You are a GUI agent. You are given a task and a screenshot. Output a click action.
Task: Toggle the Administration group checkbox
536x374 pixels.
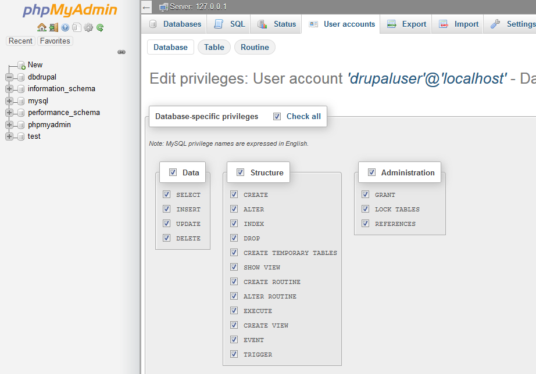[x=371, y=172]
